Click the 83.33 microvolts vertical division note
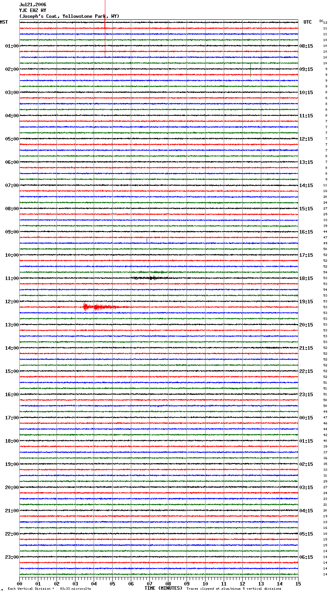Viewport: 329px width, 594px height. 49,589
